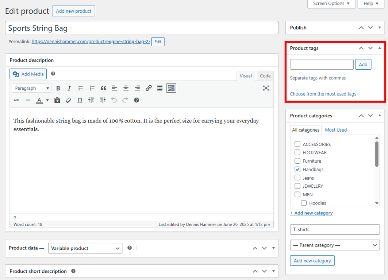Viewport: 388px width, 280px height.
Task: Open the special character picker
Action: (x=80, y=100)
